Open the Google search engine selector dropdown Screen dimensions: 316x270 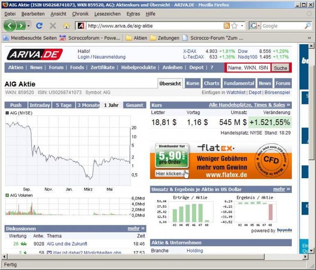click(255, 26)
